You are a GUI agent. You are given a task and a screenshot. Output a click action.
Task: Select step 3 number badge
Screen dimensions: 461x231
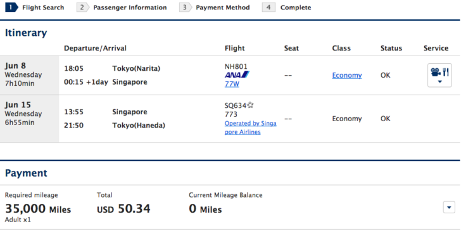point(186,8)
